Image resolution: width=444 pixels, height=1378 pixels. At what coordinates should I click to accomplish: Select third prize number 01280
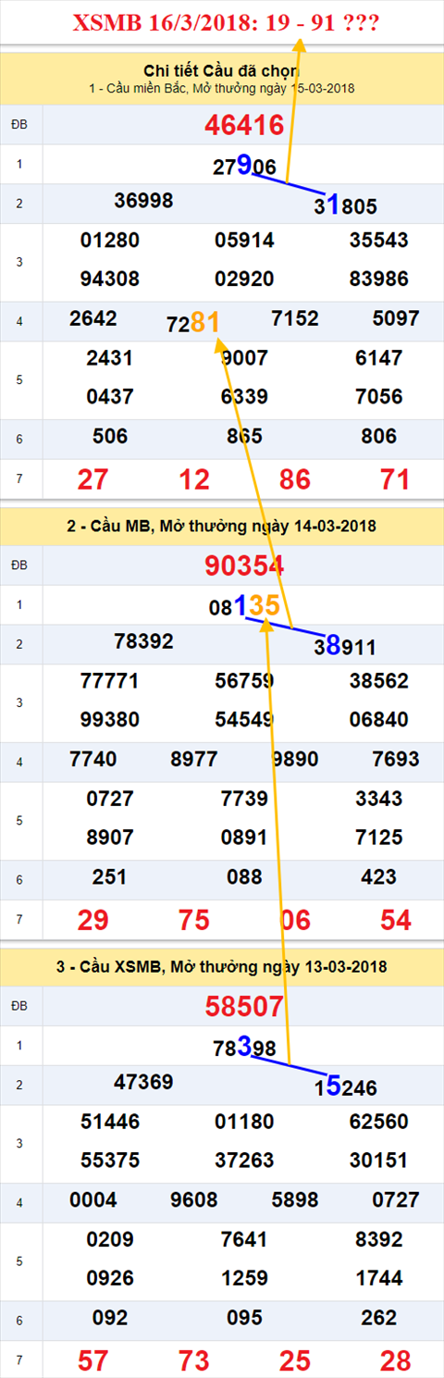(110, 241)
